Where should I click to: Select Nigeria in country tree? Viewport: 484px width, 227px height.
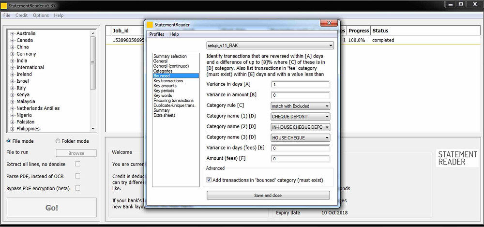(x=24, y=115)
